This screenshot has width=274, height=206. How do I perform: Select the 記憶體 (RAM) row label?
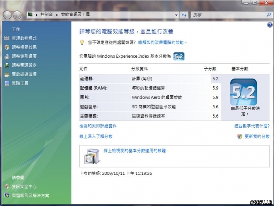(x=94, y=88)
